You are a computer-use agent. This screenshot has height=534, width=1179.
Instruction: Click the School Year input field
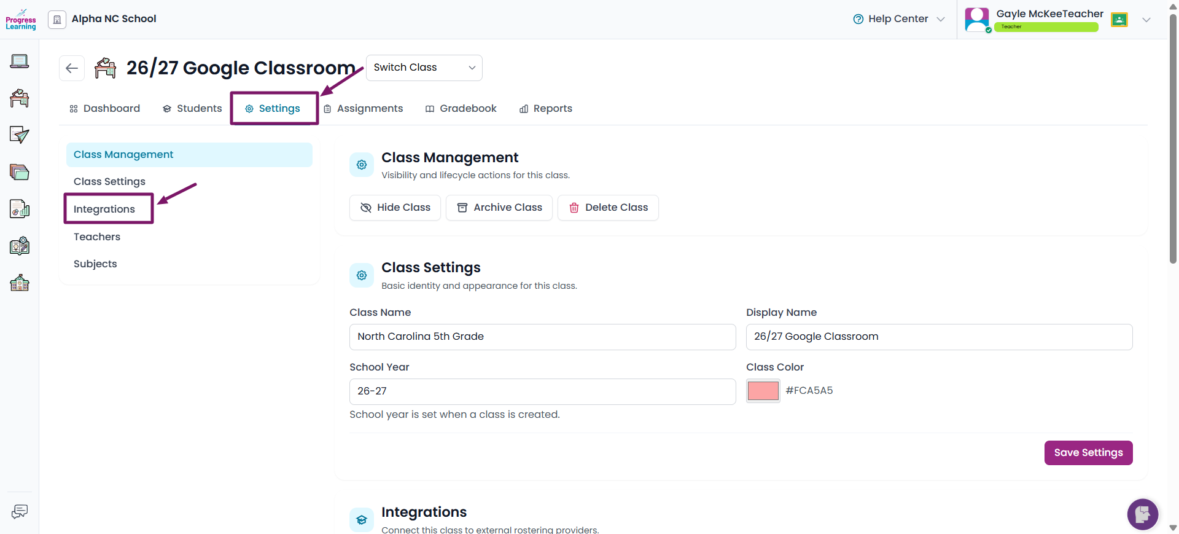point(543,391)
